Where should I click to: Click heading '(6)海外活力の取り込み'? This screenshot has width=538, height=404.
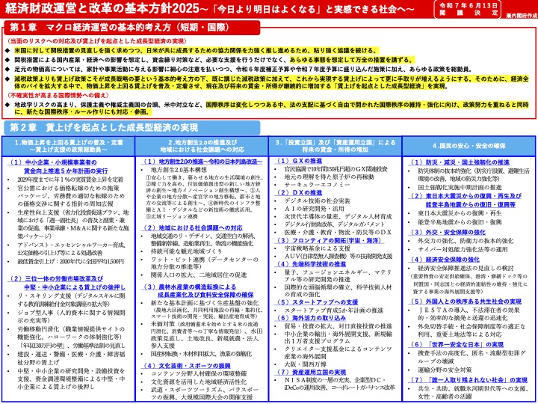coord(311,319)
